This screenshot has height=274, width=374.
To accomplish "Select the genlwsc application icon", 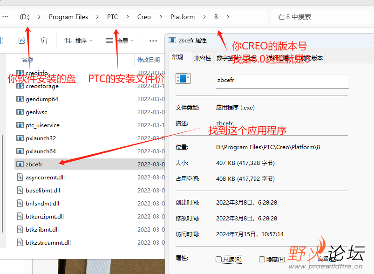I will (20, 112).
